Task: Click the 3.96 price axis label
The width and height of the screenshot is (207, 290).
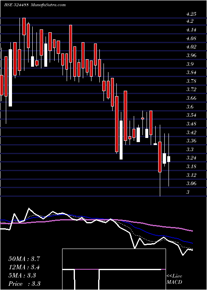Action: (x=191, y=55)
